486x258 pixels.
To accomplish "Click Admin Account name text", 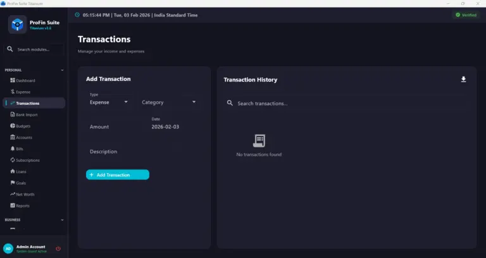I will pos(30,247).
